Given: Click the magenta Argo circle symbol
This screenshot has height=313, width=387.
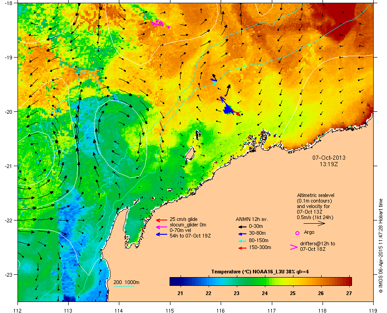Looking at the screenshot, I should 298,233.
